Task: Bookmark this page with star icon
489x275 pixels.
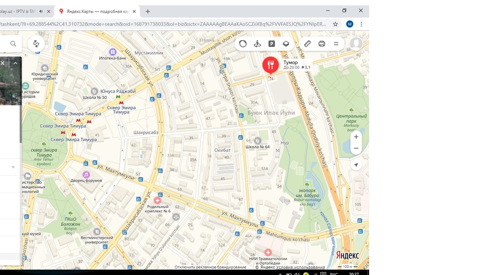Action: point(335,24)
